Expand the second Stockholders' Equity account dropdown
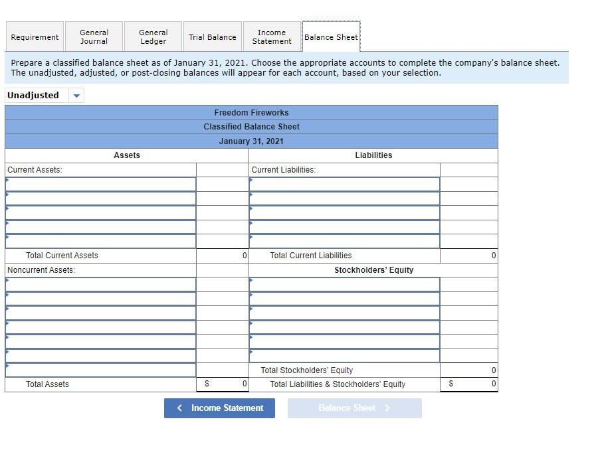The width and height of the screenshot is (600, 466). tap(344, 298)
